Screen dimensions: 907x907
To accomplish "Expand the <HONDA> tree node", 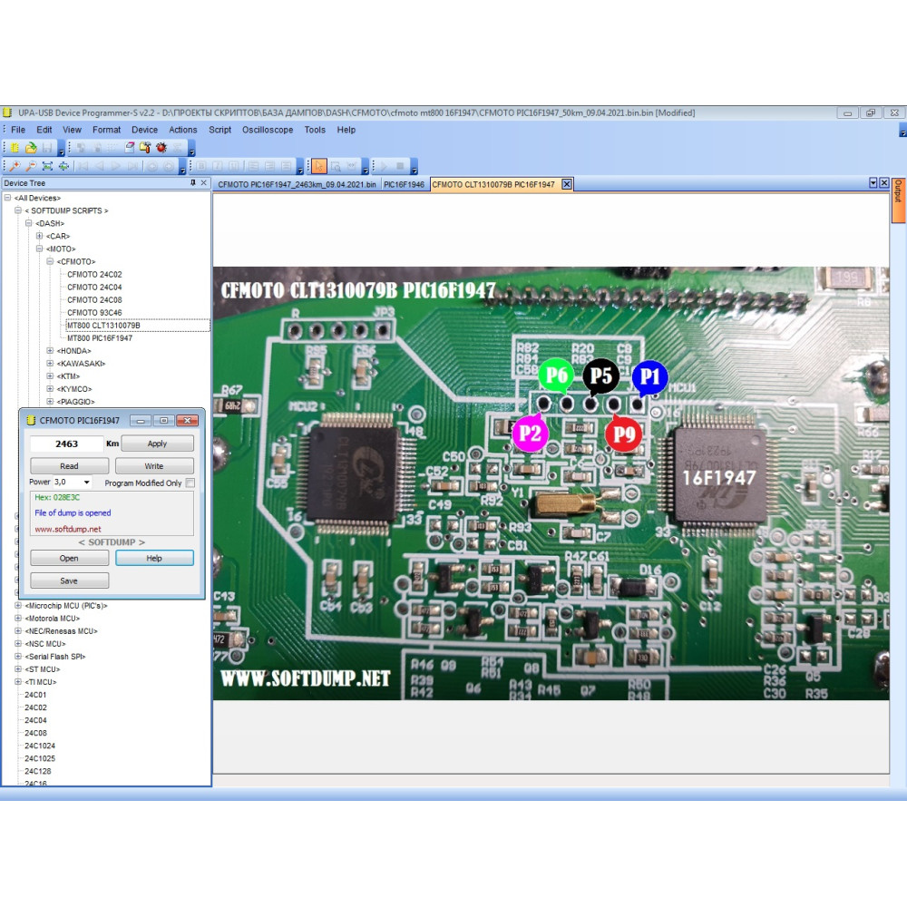I will coord(50,350).
